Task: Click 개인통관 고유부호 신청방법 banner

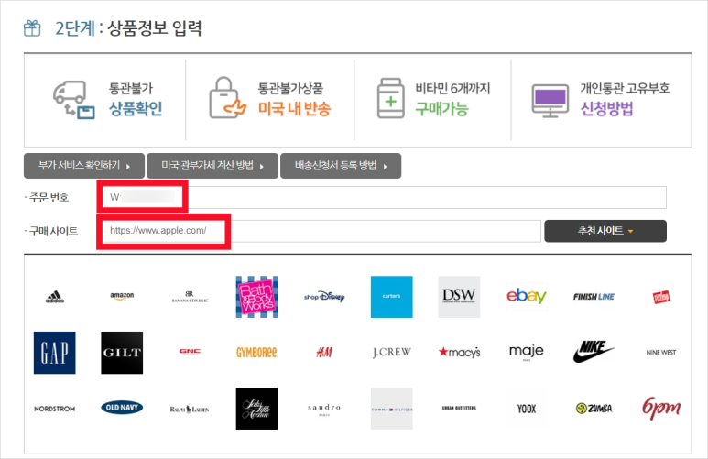Action: 601,99
